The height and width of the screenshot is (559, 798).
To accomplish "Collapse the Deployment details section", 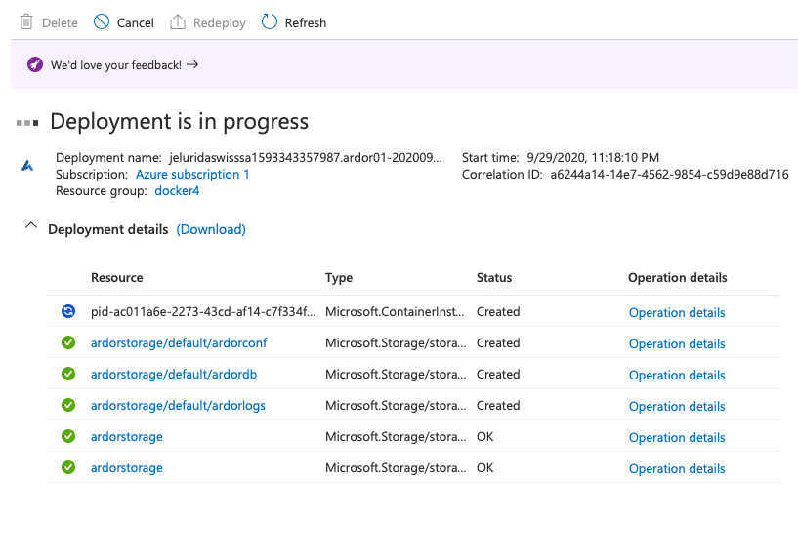I will click(31, 225).
